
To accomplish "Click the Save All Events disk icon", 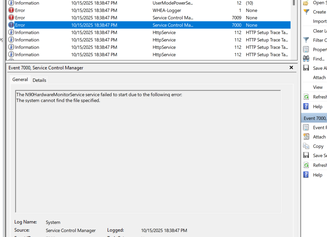I will 306,68.
